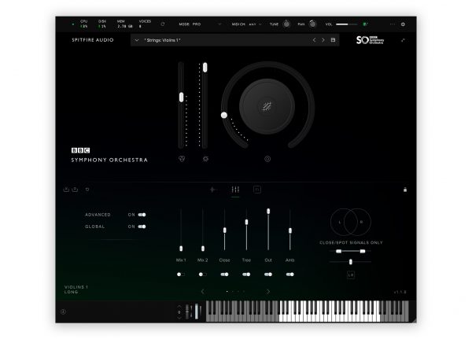
Task: Go to next mic page arrow
Action: tap(268, 292)
